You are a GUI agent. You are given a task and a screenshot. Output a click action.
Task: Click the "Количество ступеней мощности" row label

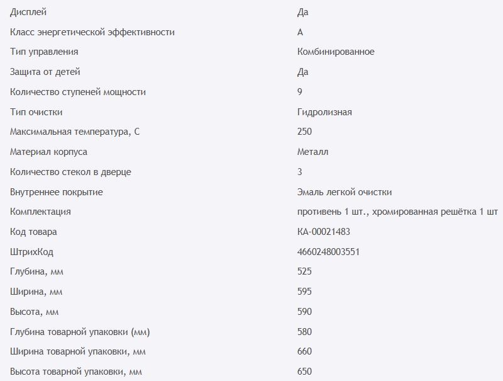tap(78, 92)
